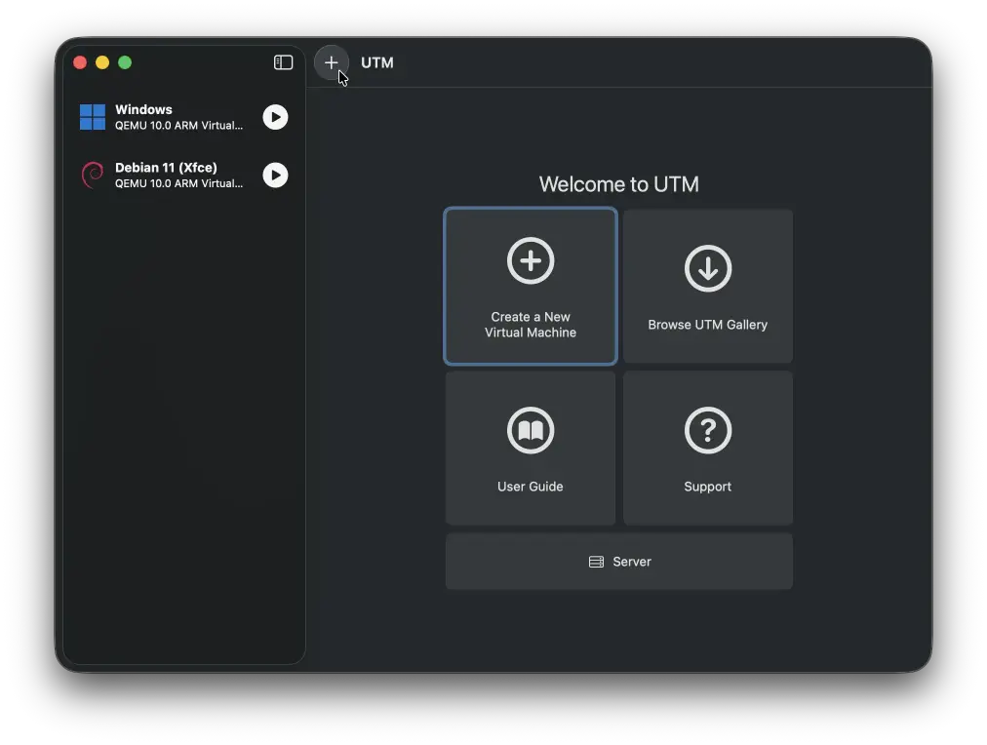The image size is (987, 745).
Task: Maximize window with green button
Action: [x=125, y=62]
